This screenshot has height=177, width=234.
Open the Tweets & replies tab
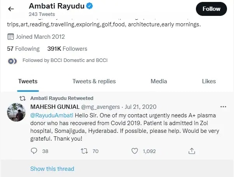(94, 81)
